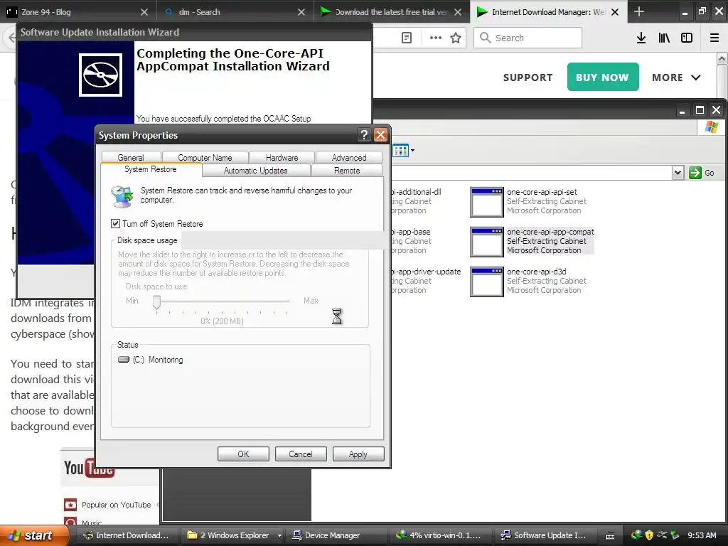
Task: Open the browser hamburger menu
Action: [x=714, y=38]
